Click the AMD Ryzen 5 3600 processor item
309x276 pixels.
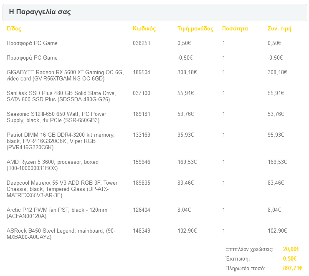click(53, 165)
